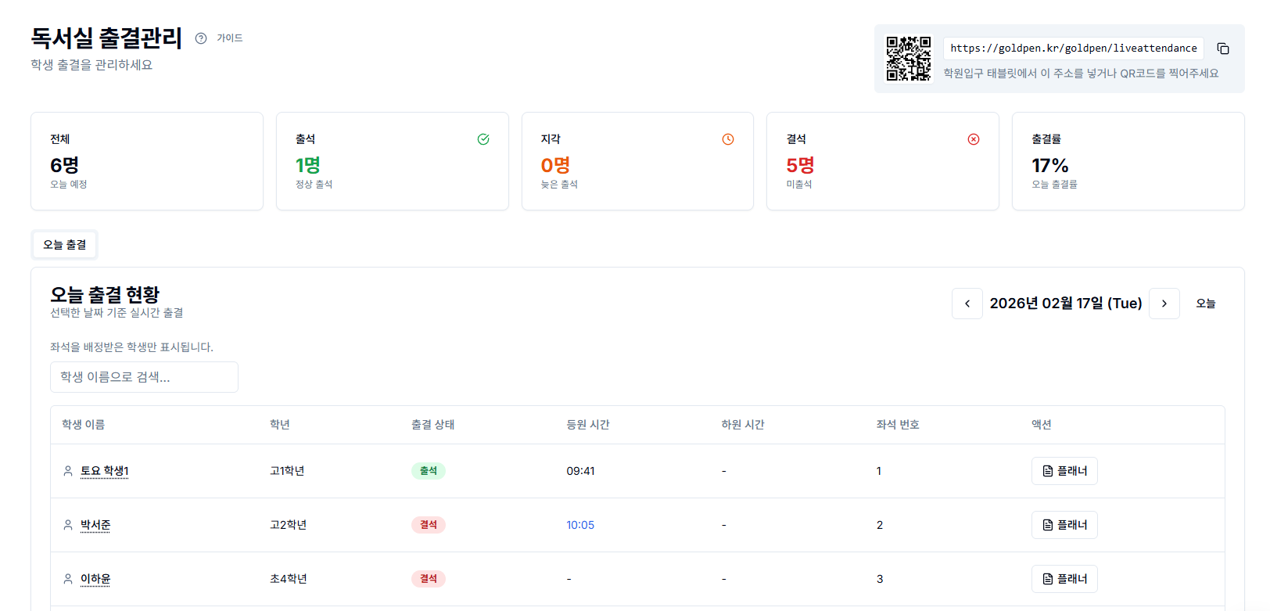Open 이하윤 student profile link

[x=95, y=579]
